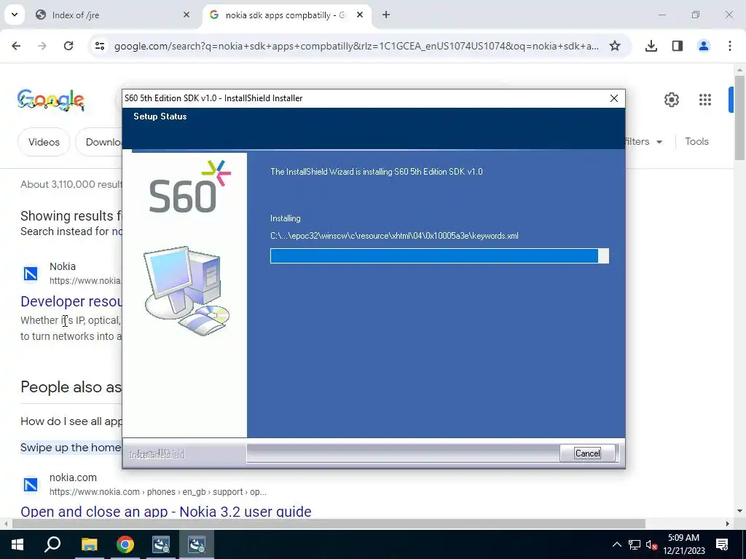Go back in Chrome
Screen dimensions: 746x559
click(x=16, y=46)
